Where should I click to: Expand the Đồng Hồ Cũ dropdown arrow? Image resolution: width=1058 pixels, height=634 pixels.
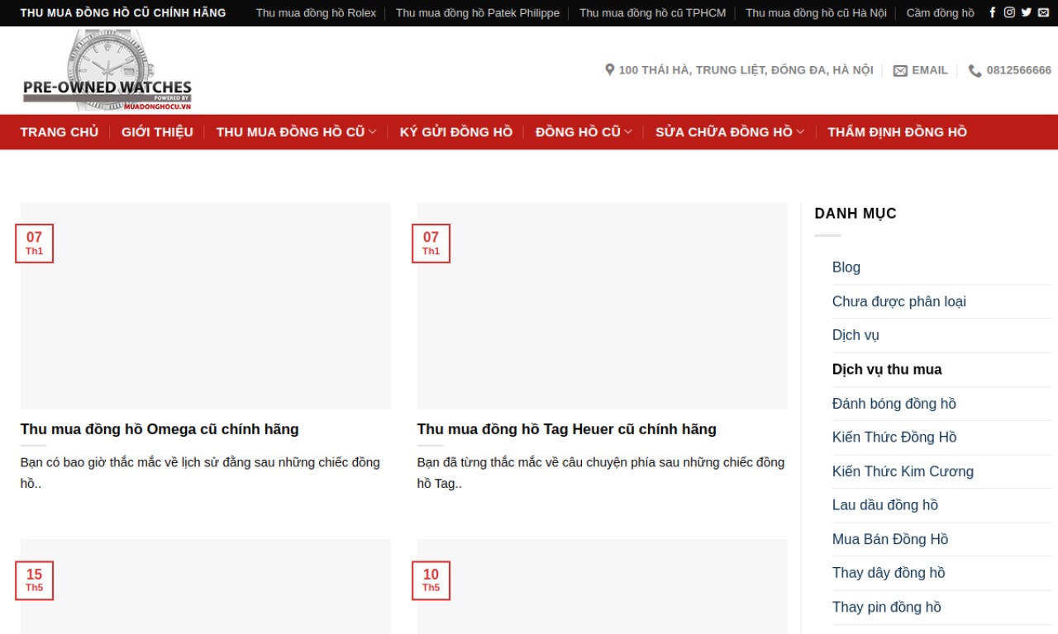(628, 132)
